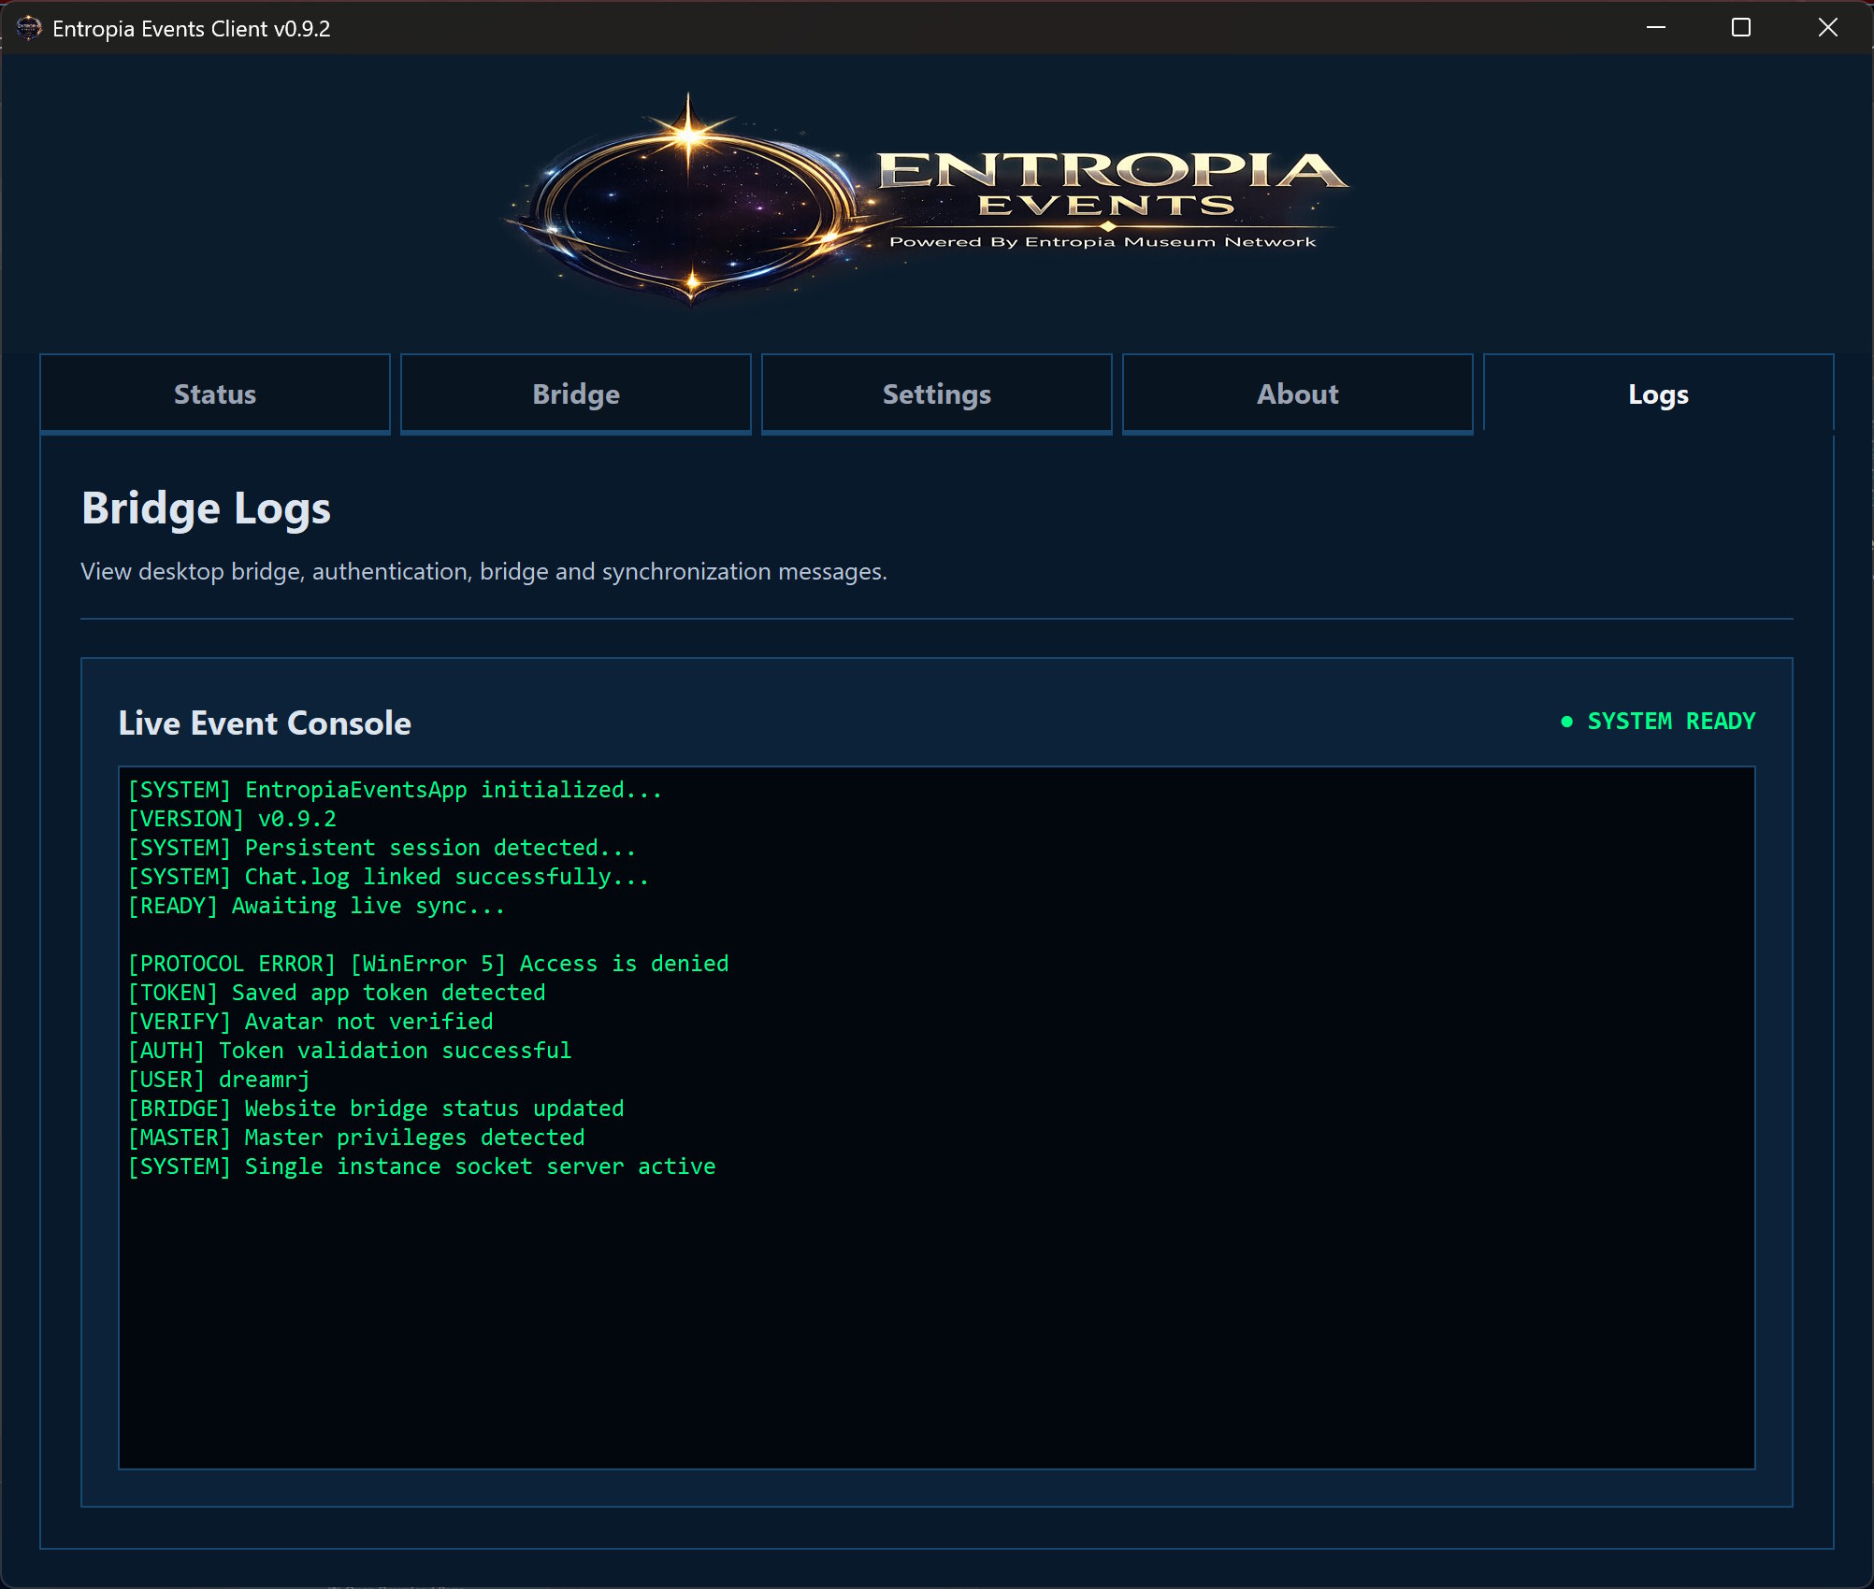The image size is (1874, 1589).
Task: Click the Entropia Events app icon in title bar
Action: tap(29, 28)
